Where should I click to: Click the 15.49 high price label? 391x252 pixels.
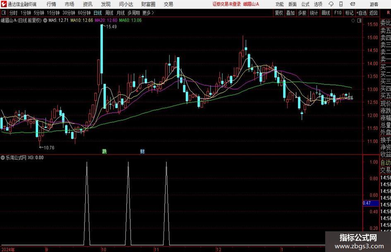(111, 27)
